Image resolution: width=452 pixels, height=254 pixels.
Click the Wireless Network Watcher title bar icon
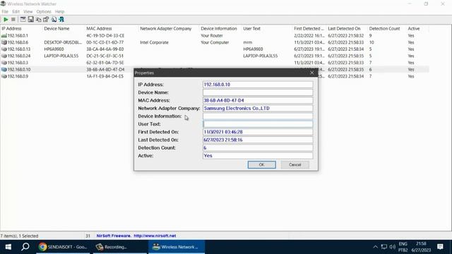pyautogui.click(x=3, y=4)
